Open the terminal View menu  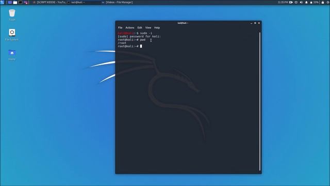coord(148,27)
